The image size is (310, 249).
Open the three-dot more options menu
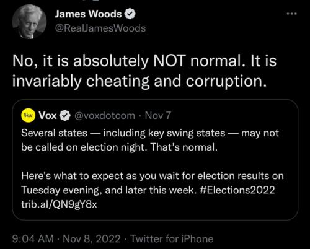point(292,14)
